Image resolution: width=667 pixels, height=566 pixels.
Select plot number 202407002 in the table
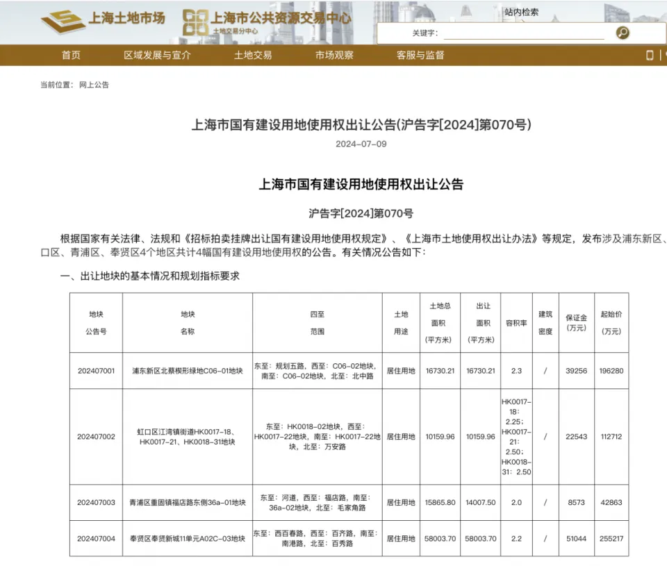click(96, 437)
